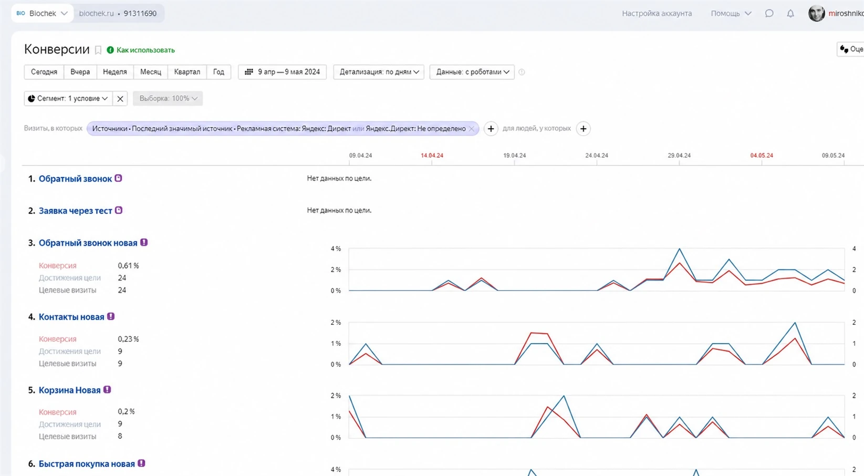Select the Месяц period tab
This screenshot has height=476, width=864.
pyautogui.click(x=151, y=72)
